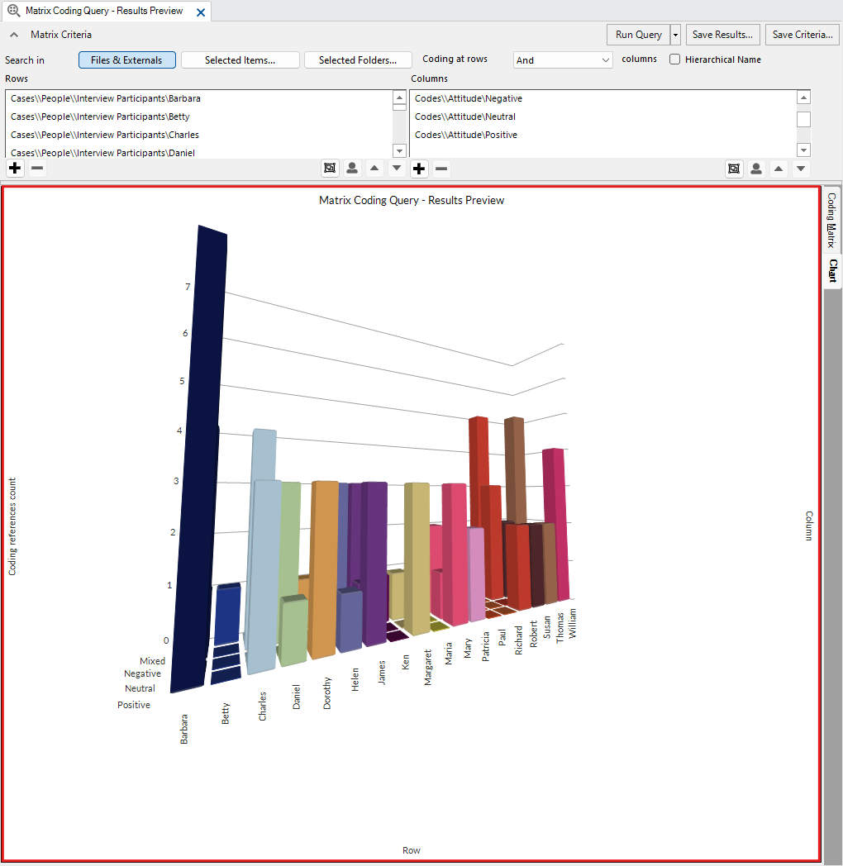843x866 pixels.
Task: Switch to the Chart tab
Action: pos(832,271)
